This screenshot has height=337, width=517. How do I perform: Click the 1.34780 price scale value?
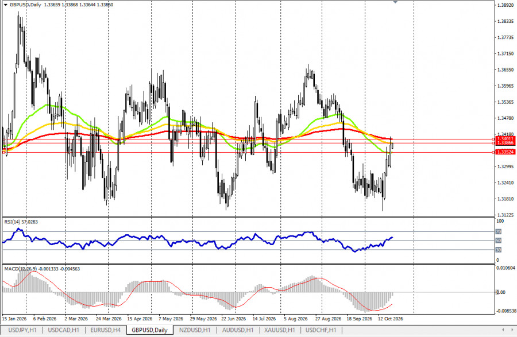(506, 118)
